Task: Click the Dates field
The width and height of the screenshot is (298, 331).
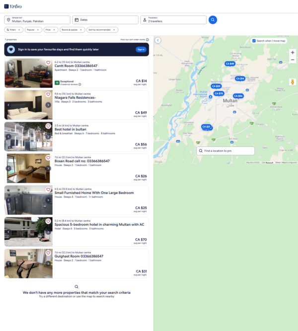Action: pos(105,20)
